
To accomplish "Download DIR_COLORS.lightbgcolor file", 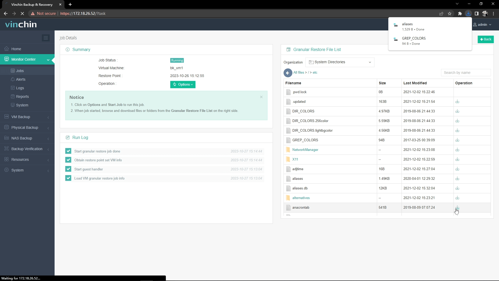I will (457, 130).
